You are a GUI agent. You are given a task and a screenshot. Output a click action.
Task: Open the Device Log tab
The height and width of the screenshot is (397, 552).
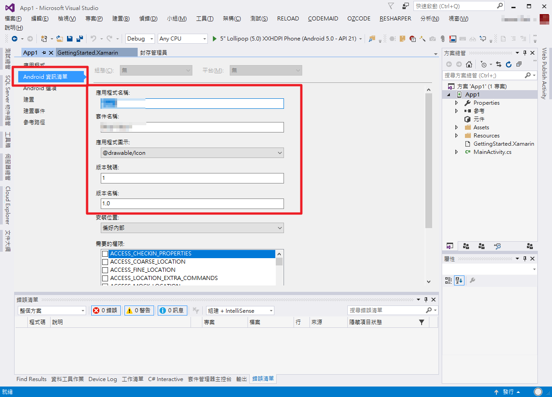103,379
